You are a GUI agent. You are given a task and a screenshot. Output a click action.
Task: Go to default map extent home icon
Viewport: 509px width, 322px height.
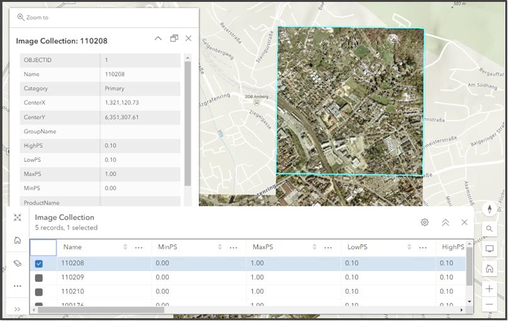[x=489, y=269]
